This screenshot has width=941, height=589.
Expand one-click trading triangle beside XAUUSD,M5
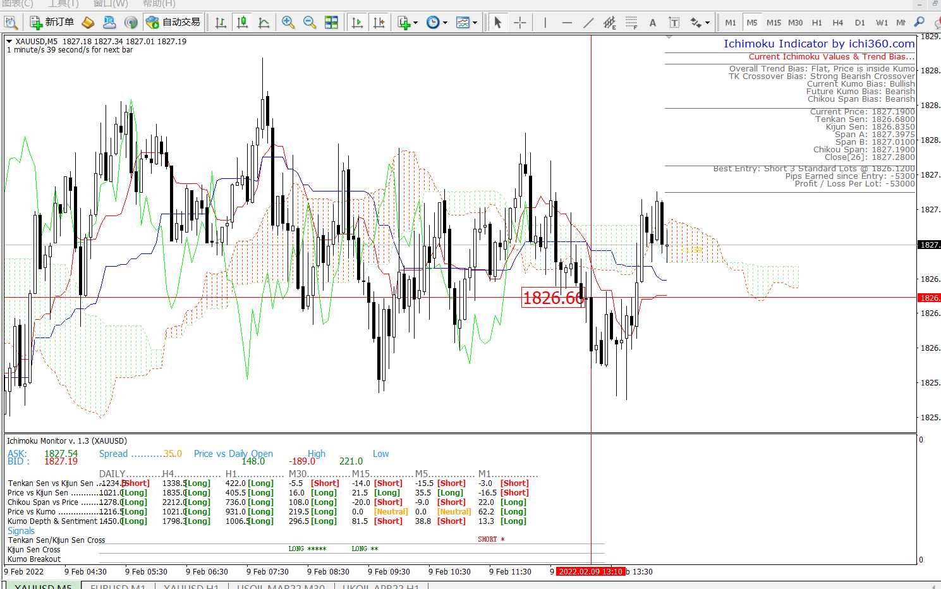pos(9,41)
